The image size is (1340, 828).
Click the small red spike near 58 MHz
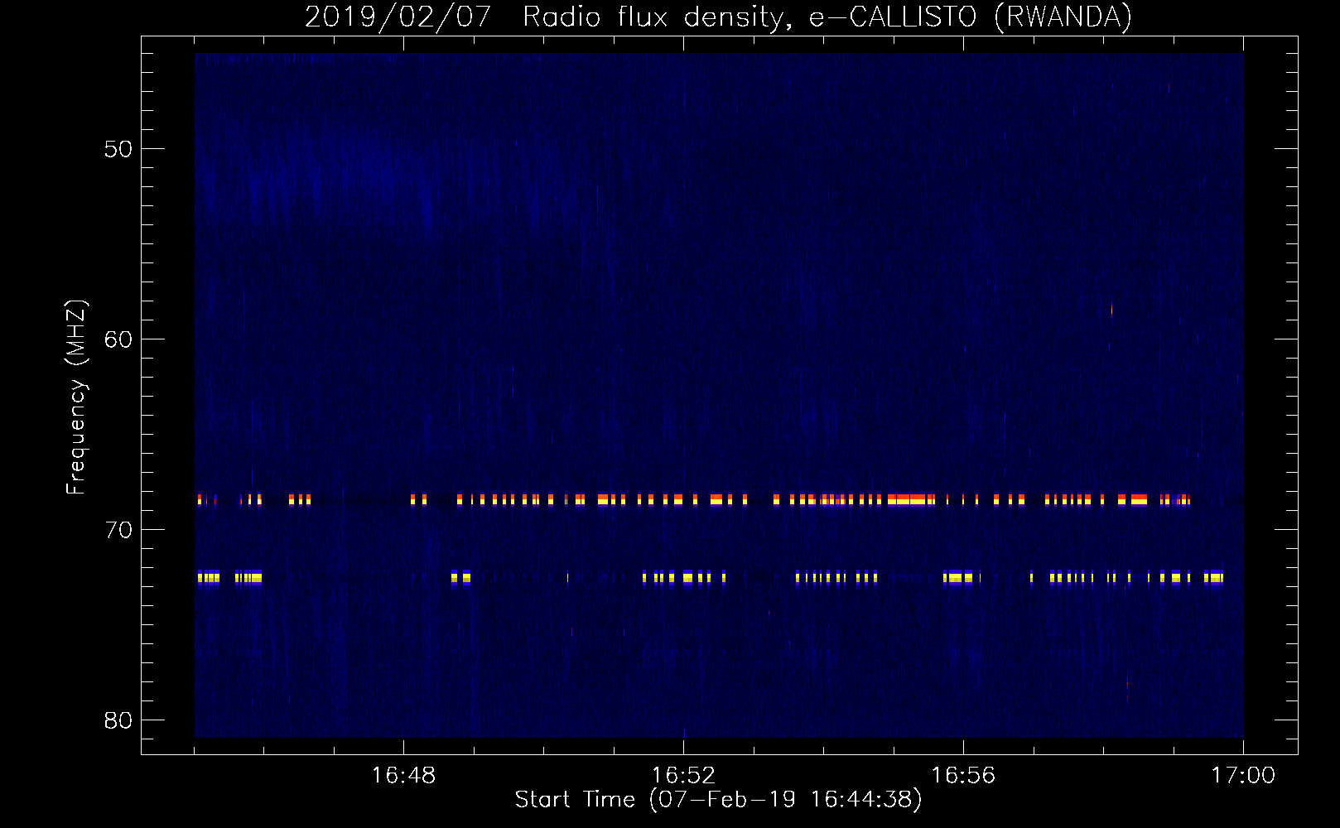coord(1111,310)
